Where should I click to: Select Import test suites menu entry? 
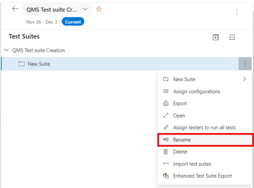pos(204,164)
